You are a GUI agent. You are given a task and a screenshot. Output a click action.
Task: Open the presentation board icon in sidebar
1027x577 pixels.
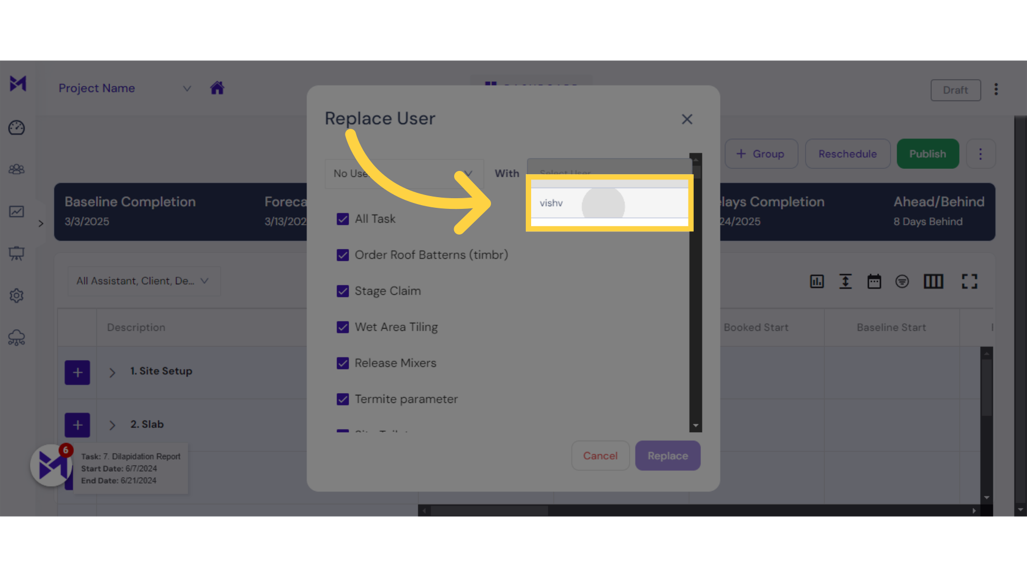[x=17, y=253]
